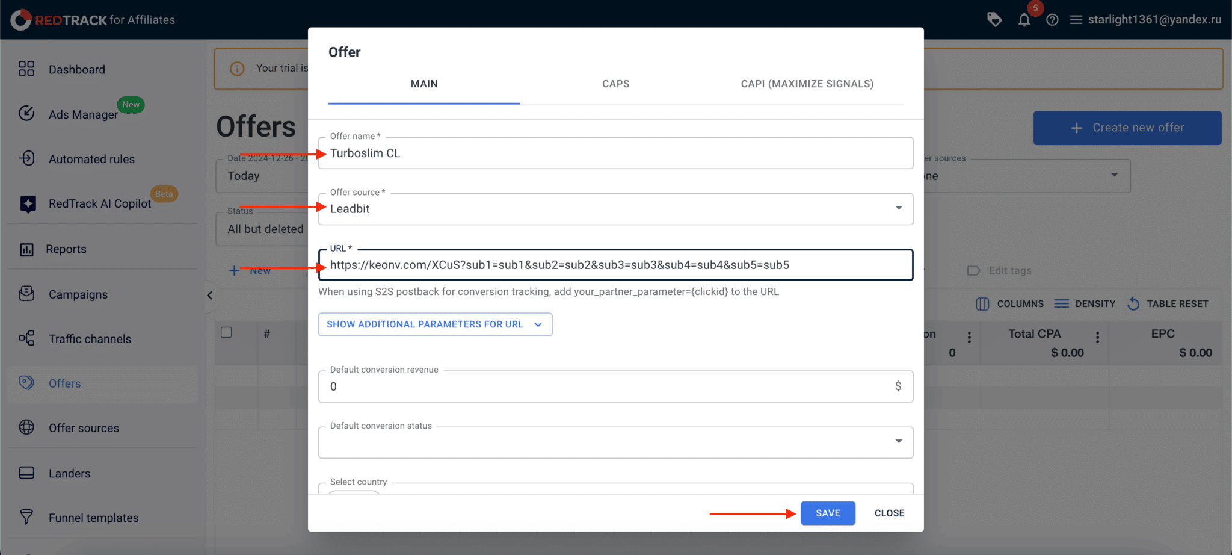Expand Show Additional Parameters for URL
The width and height of the screenshot is (1232, 555).
(x=435, y=324)
